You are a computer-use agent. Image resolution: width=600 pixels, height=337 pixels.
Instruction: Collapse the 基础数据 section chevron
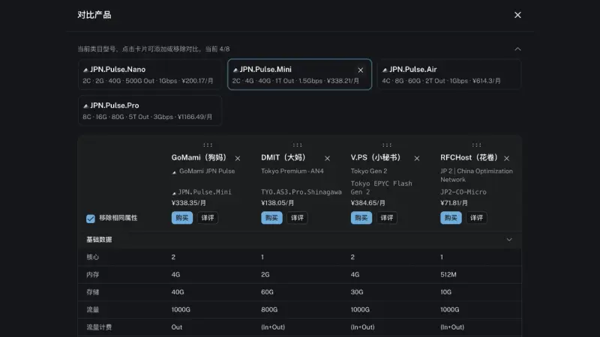point(509,240)
